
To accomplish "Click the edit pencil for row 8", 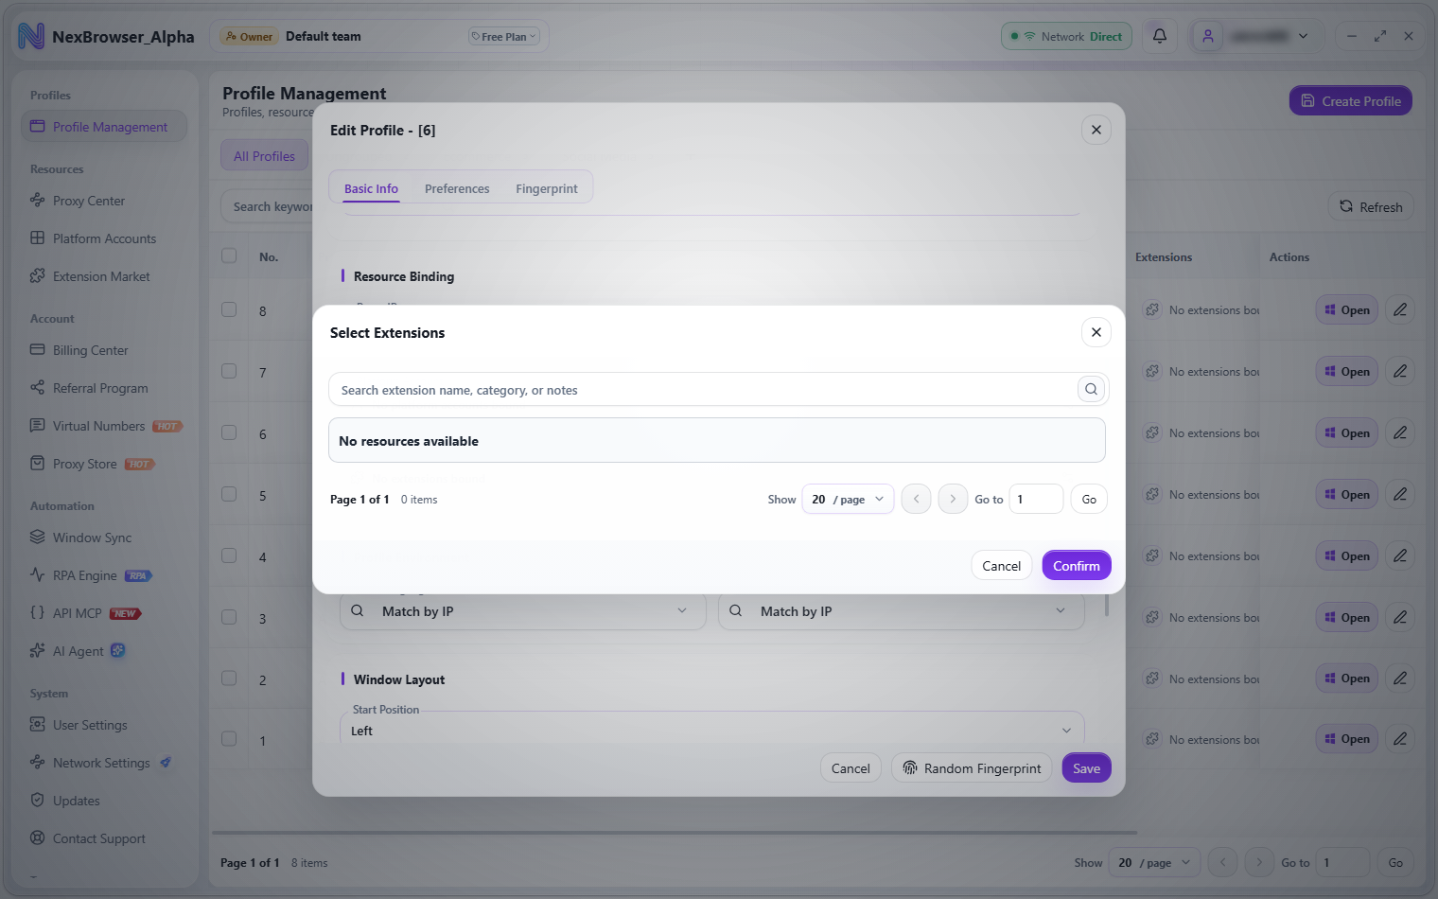I will (x=1400, y=309).
